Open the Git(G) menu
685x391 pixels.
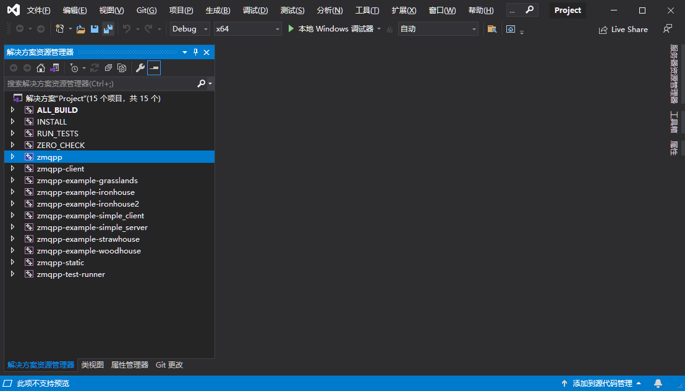pos(147,10)
